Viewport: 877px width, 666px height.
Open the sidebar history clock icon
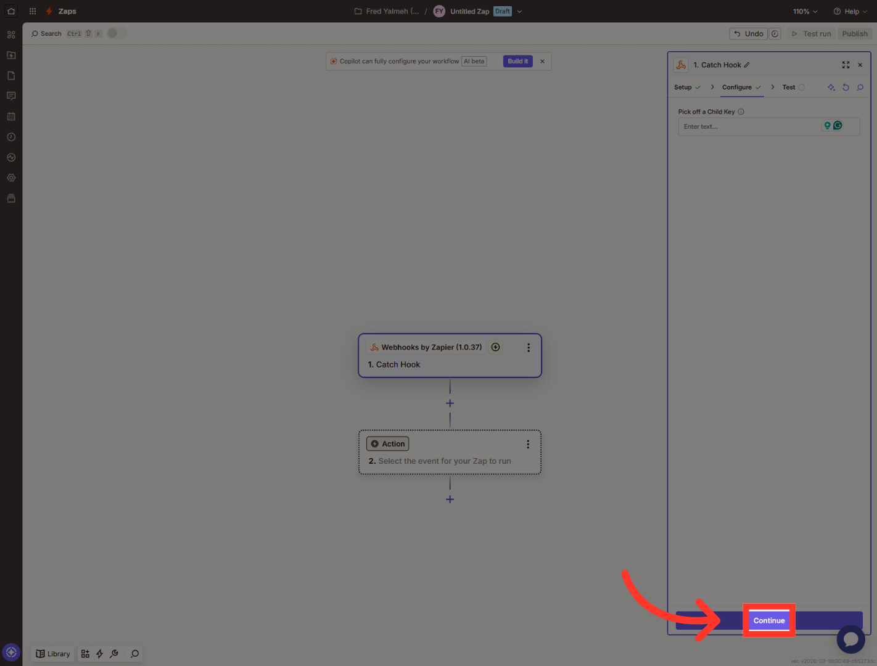point(11,137)
